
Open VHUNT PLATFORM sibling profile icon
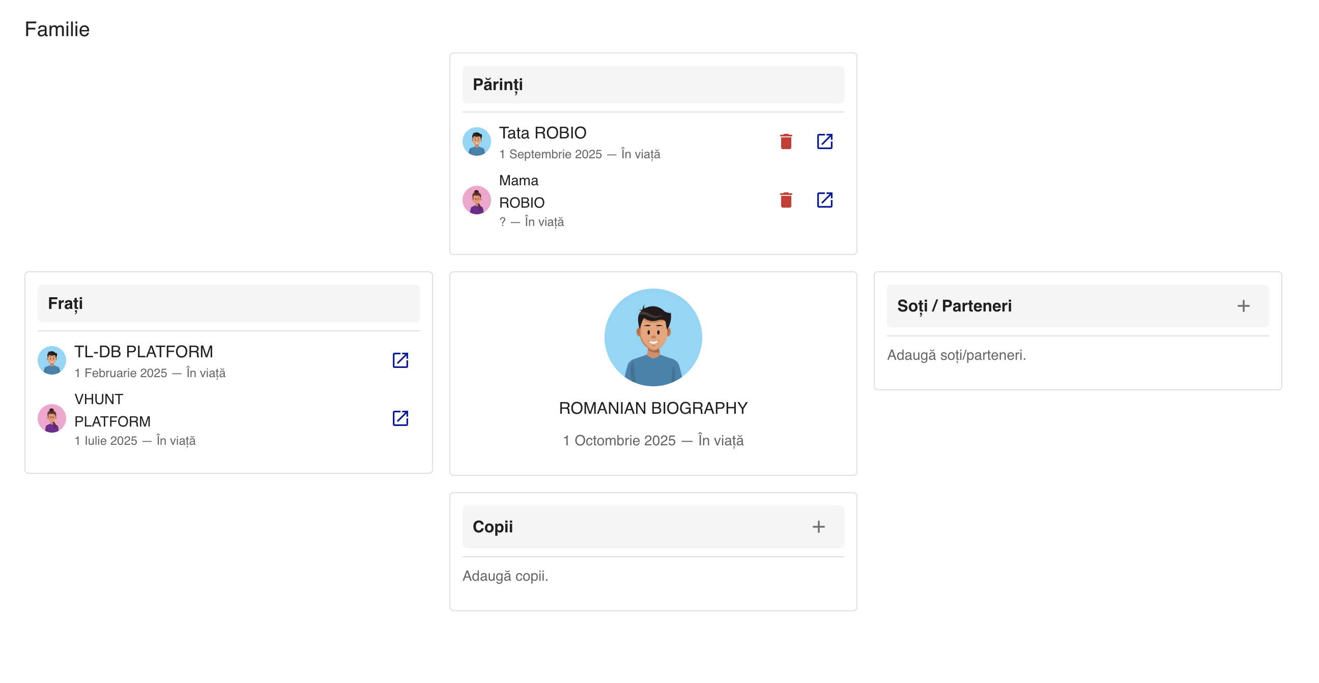400,418
